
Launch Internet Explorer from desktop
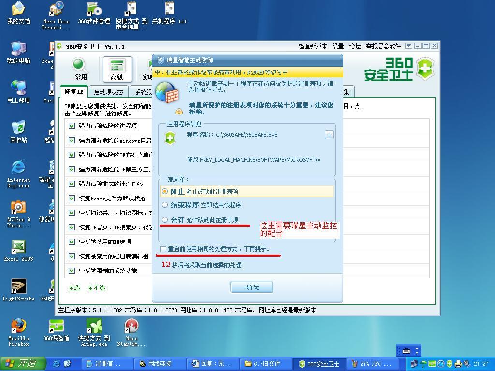18,174
